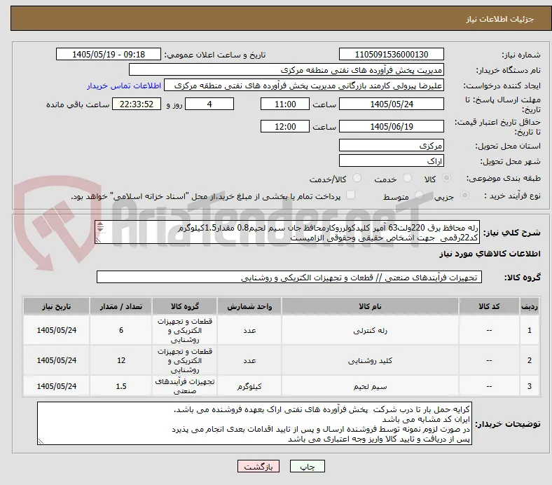Click the ردیف column header
The image size is (552, 485).
click(529, 307)
